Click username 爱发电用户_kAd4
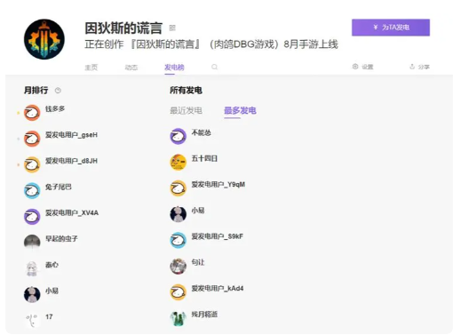Image resolution: width=453 pixels, height=335 pixels. click(x=218, y=289)
